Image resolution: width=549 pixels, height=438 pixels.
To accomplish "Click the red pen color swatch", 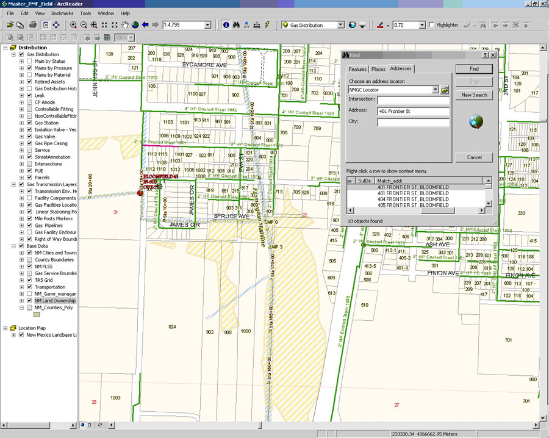I will coord(380,25).
